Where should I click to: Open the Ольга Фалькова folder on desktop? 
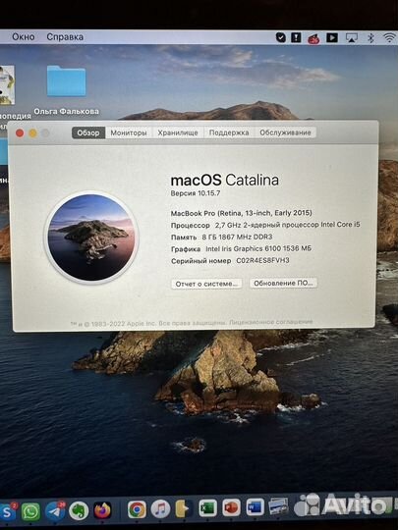[x=67, y=81]
